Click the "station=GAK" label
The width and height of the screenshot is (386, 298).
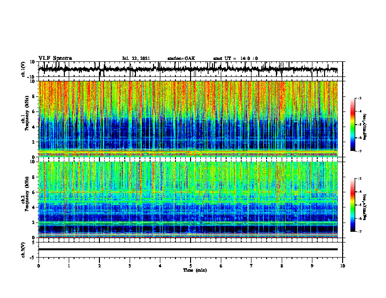click(181, 58)
